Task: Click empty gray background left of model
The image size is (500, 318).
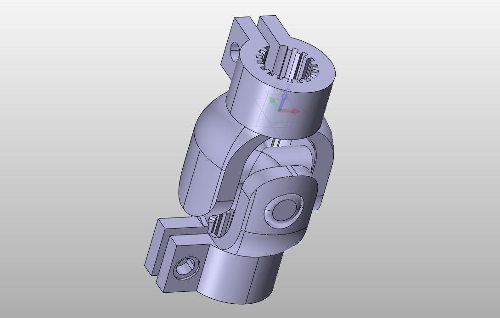Action: point(69,161)
